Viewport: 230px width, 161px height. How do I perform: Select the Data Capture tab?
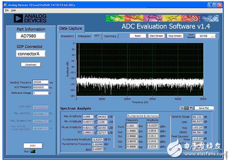[x=71, y=29]
